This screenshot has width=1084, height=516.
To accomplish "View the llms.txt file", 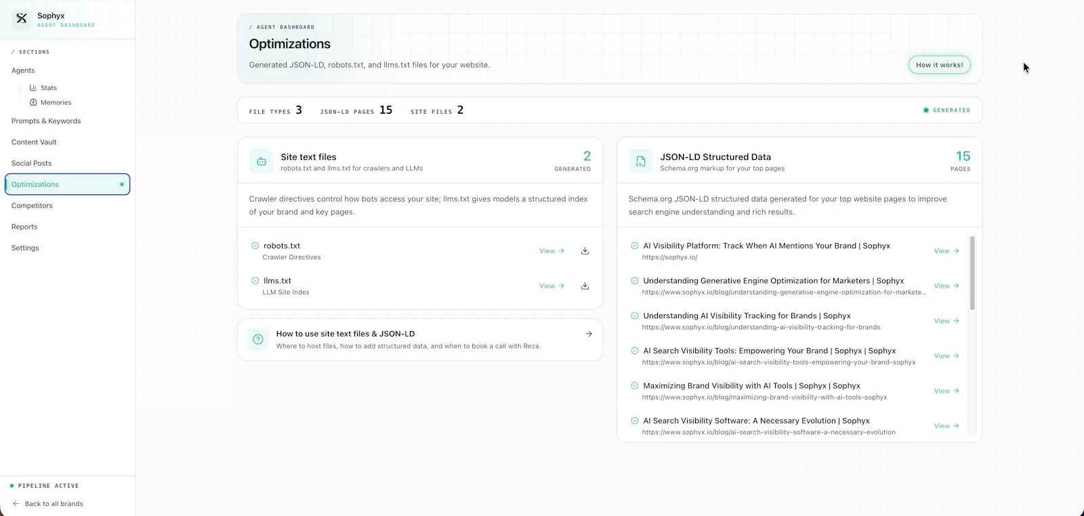I will 551,286.
